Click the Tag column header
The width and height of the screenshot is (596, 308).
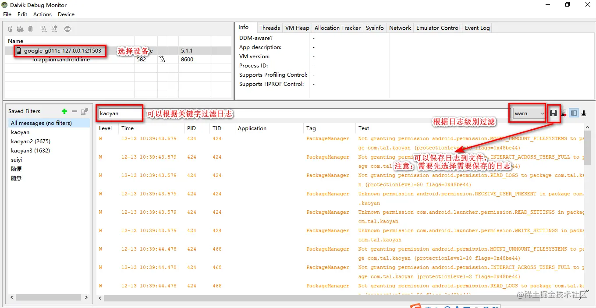(x=330, y=128)
